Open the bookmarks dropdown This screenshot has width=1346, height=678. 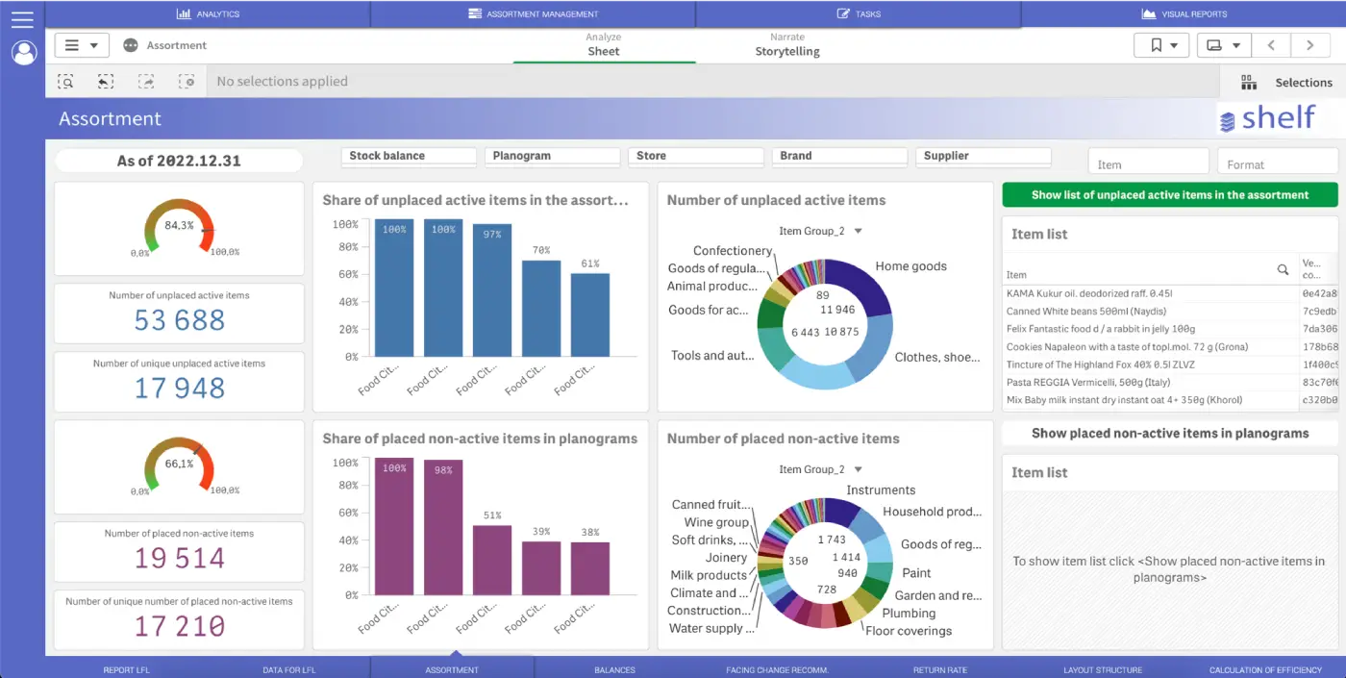(1161, 44)
